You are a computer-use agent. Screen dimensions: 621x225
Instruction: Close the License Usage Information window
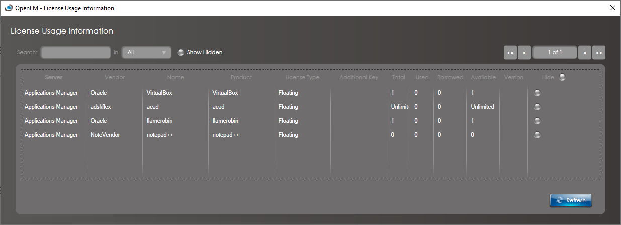[612, 8]
